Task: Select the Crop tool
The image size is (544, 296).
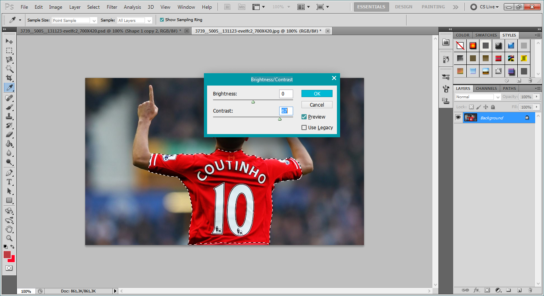Action: [x=9, y=78]
